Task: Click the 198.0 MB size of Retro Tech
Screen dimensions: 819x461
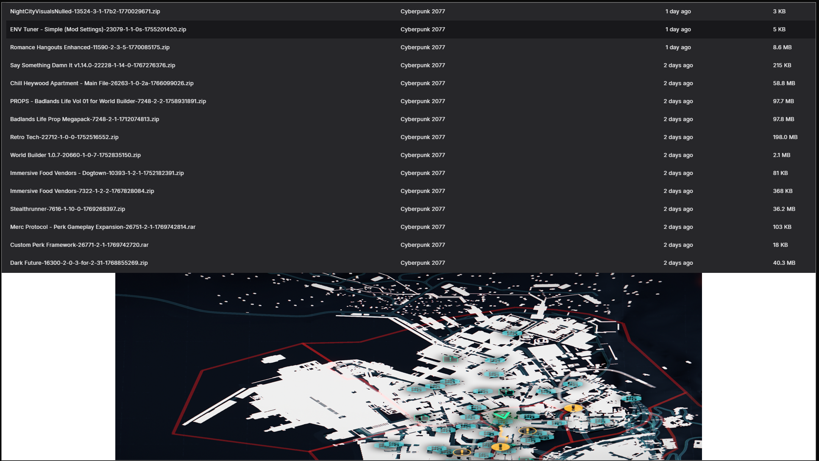Action: pyautogui.click(x=785, y=137)
